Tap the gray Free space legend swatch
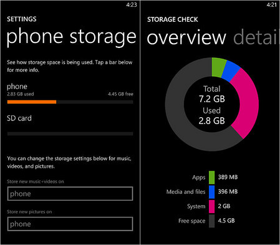The height and width of the screenshot is (245, 280). [211, 221]
